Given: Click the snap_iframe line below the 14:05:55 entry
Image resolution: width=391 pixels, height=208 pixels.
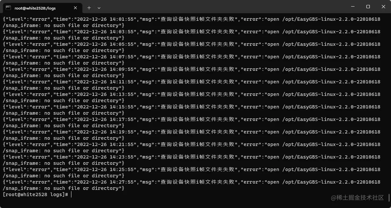Looking at the screenshot, I should pos(63,50).
